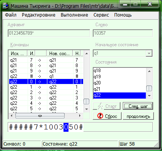Select highlighted command row q22 with symbol 0
Screen dimensions: 162x151
click(46, 82)
